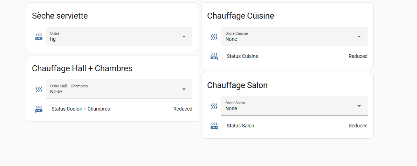The image size is (417, 166).
Task: Click the radiator icon for Status Couloir + Chambres
Action: [39, 109]
